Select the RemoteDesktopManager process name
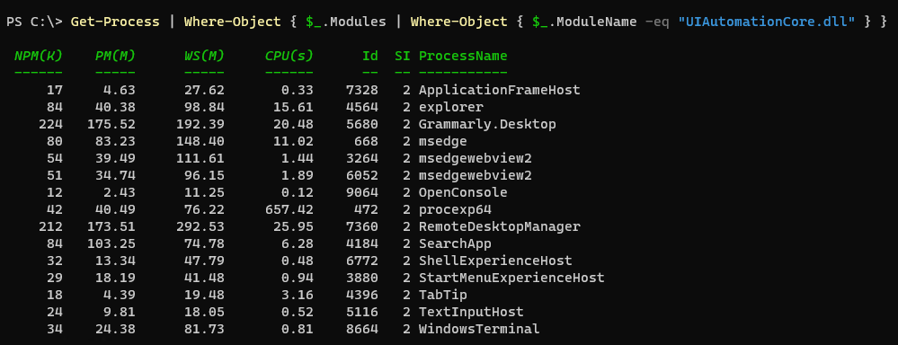The height and width of the screenshot is (345, 898). coord(500,226)
